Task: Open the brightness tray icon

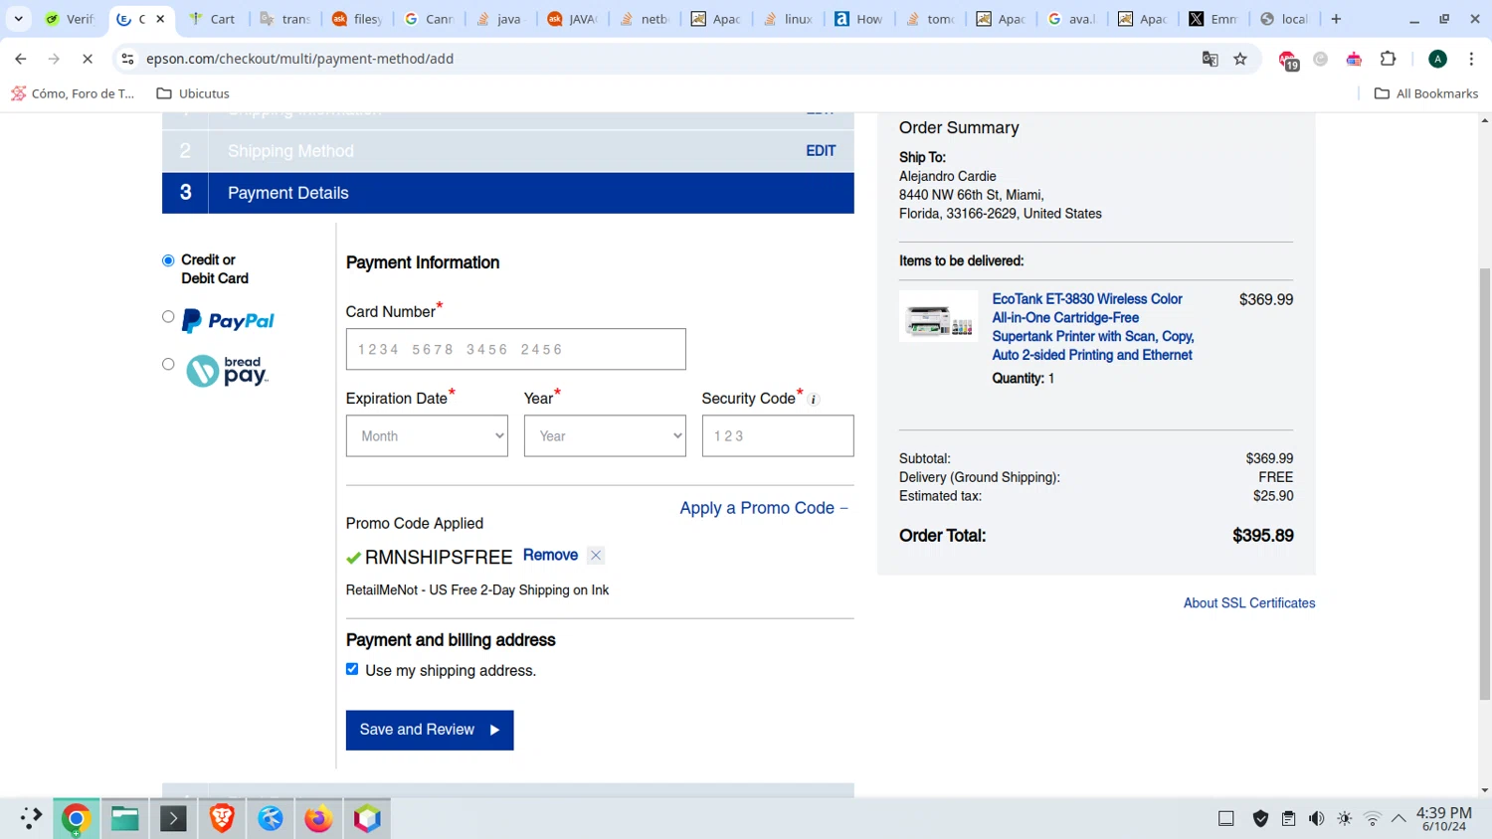Action: 1344,818
